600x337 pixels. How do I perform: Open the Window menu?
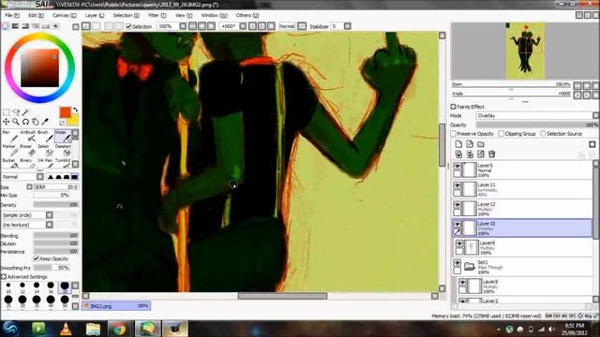tap(214, 15)
